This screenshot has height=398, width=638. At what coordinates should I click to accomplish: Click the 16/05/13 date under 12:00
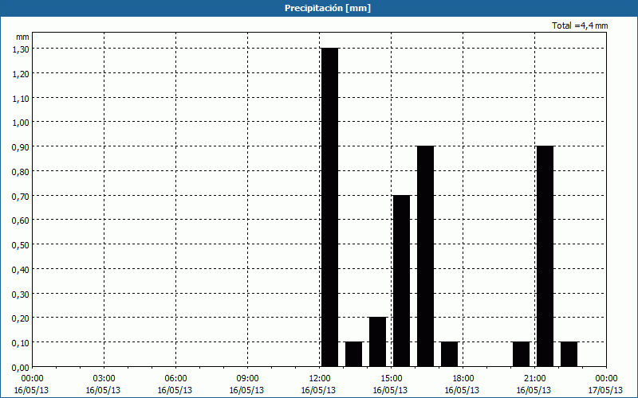(x=318, y=390)
